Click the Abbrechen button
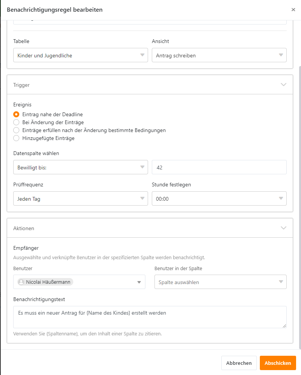This screenshot has height=375, width=301. [239, 363]
